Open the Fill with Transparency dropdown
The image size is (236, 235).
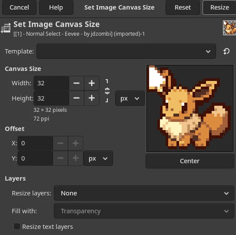(x=144, y=211)
